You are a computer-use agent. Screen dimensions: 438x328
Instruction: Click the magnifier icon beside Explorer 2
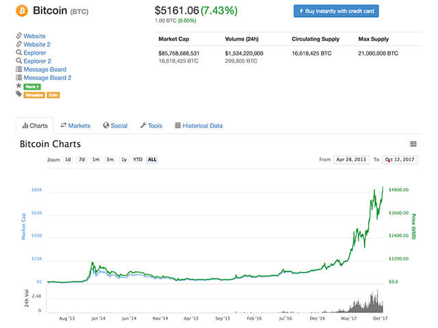(18, 61)
